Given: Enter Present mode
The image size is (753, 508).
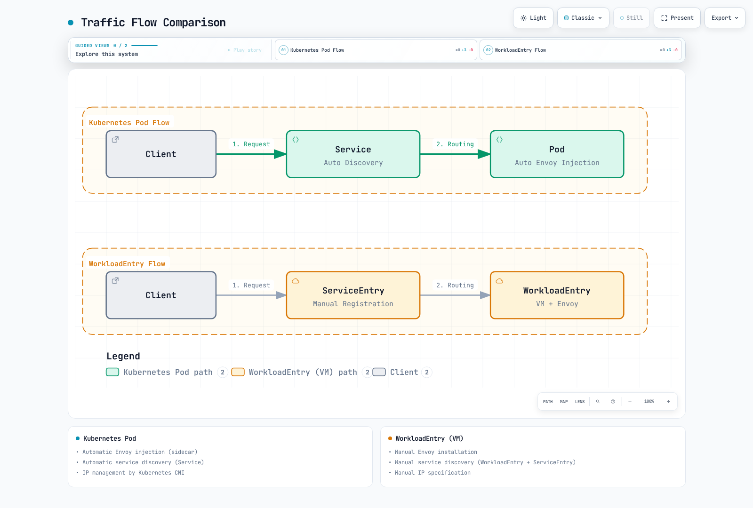Looking at the screenshot, I should (677, 18).
